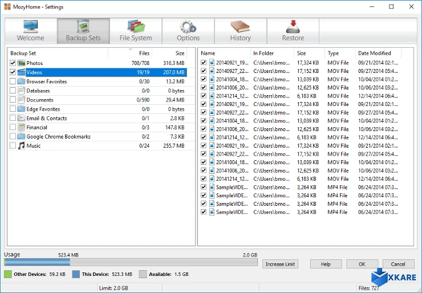
Task: Open the History book icon
Action: (x=240, y=26)
